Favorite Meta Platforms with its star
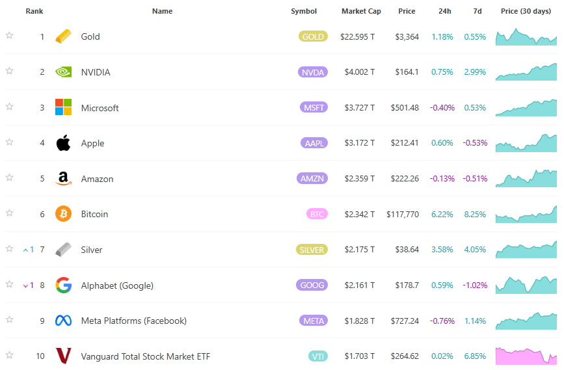The width and height of the screenshot is (564, 370). coord(10,320)
